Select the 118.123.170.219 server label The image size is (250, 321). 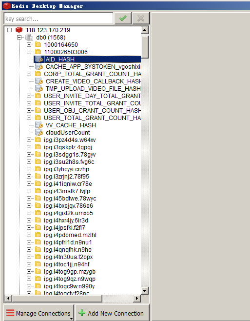(48, 30)
